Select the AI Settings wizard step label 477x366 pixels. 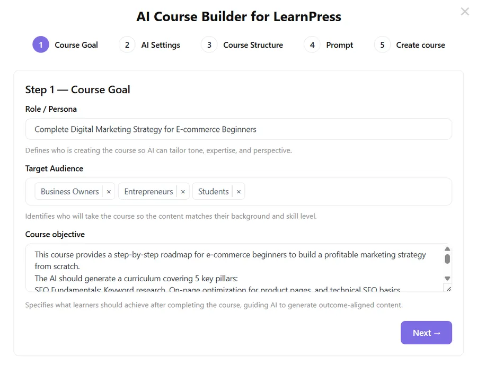pos(161,45)
